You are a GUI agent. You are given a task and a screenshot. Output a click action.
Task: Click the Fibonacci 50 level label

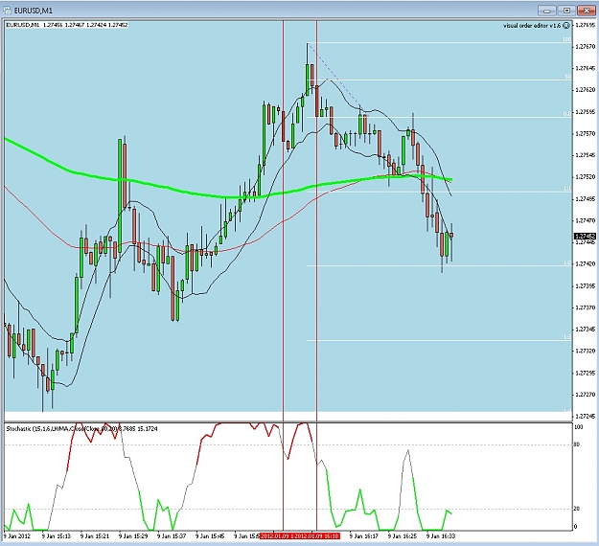(x=568, y=77)
